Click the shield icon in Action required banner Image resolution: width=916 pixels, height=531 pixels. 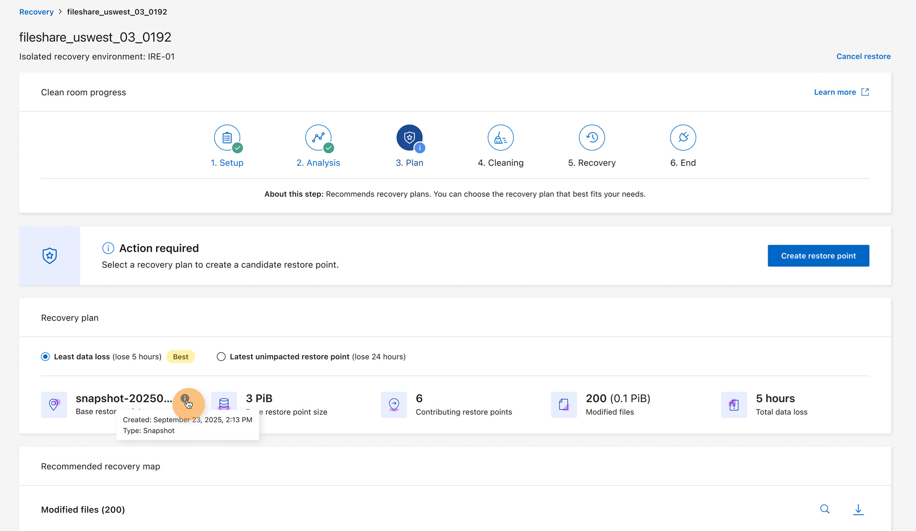(49, 256)
